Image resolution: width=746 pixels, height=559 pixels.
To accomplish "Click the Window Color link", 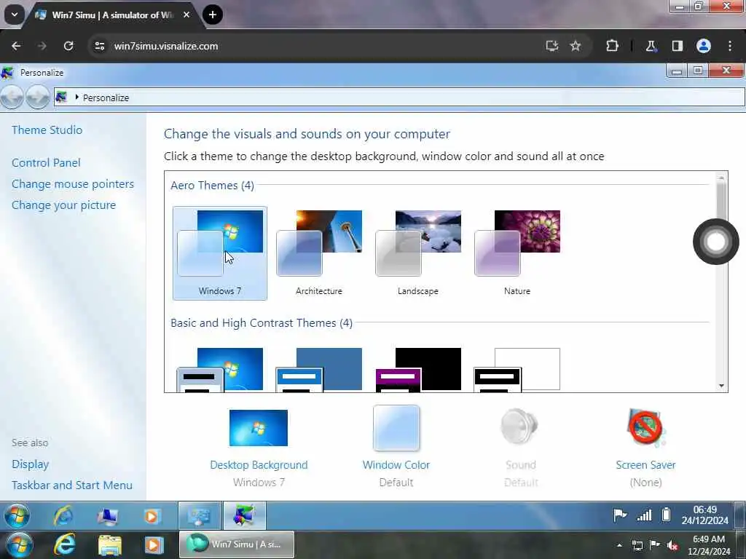I will tap(396, 465).
